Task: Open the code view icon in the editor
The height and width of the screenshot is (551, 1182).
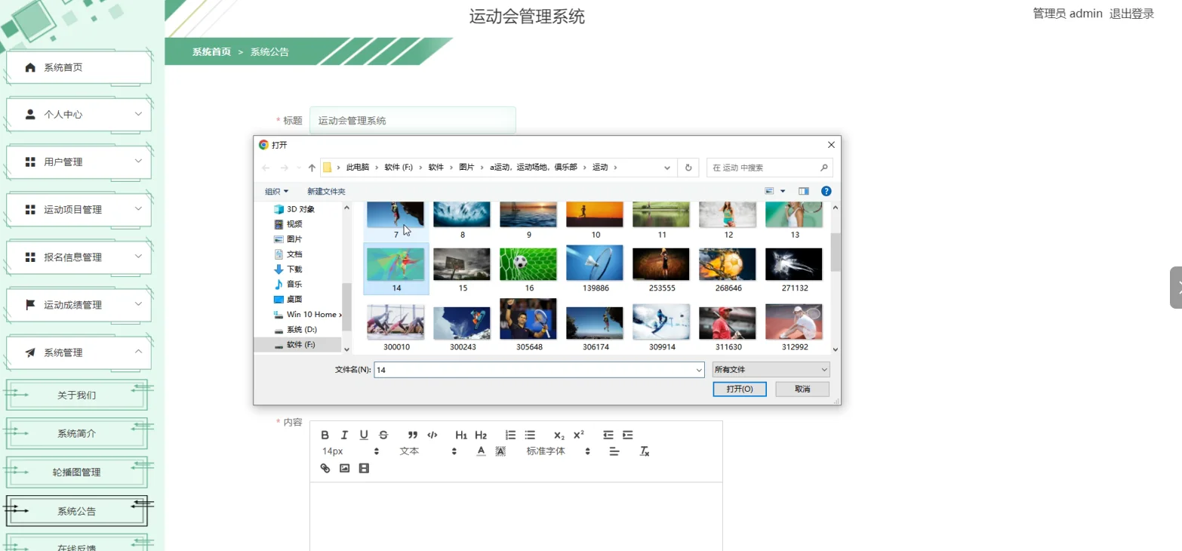Action: (x=432, y=435)
